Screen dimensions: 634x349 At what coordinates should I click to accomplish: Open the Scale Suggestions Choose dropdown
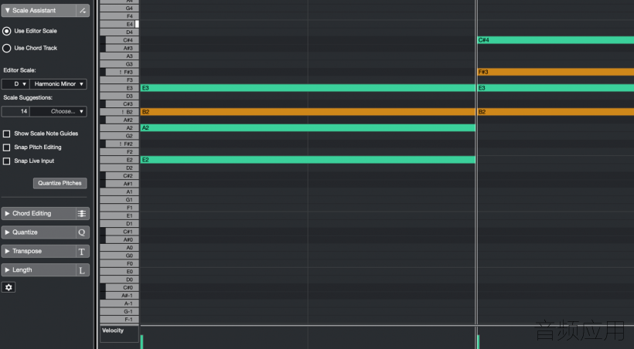tap(58, 111)
